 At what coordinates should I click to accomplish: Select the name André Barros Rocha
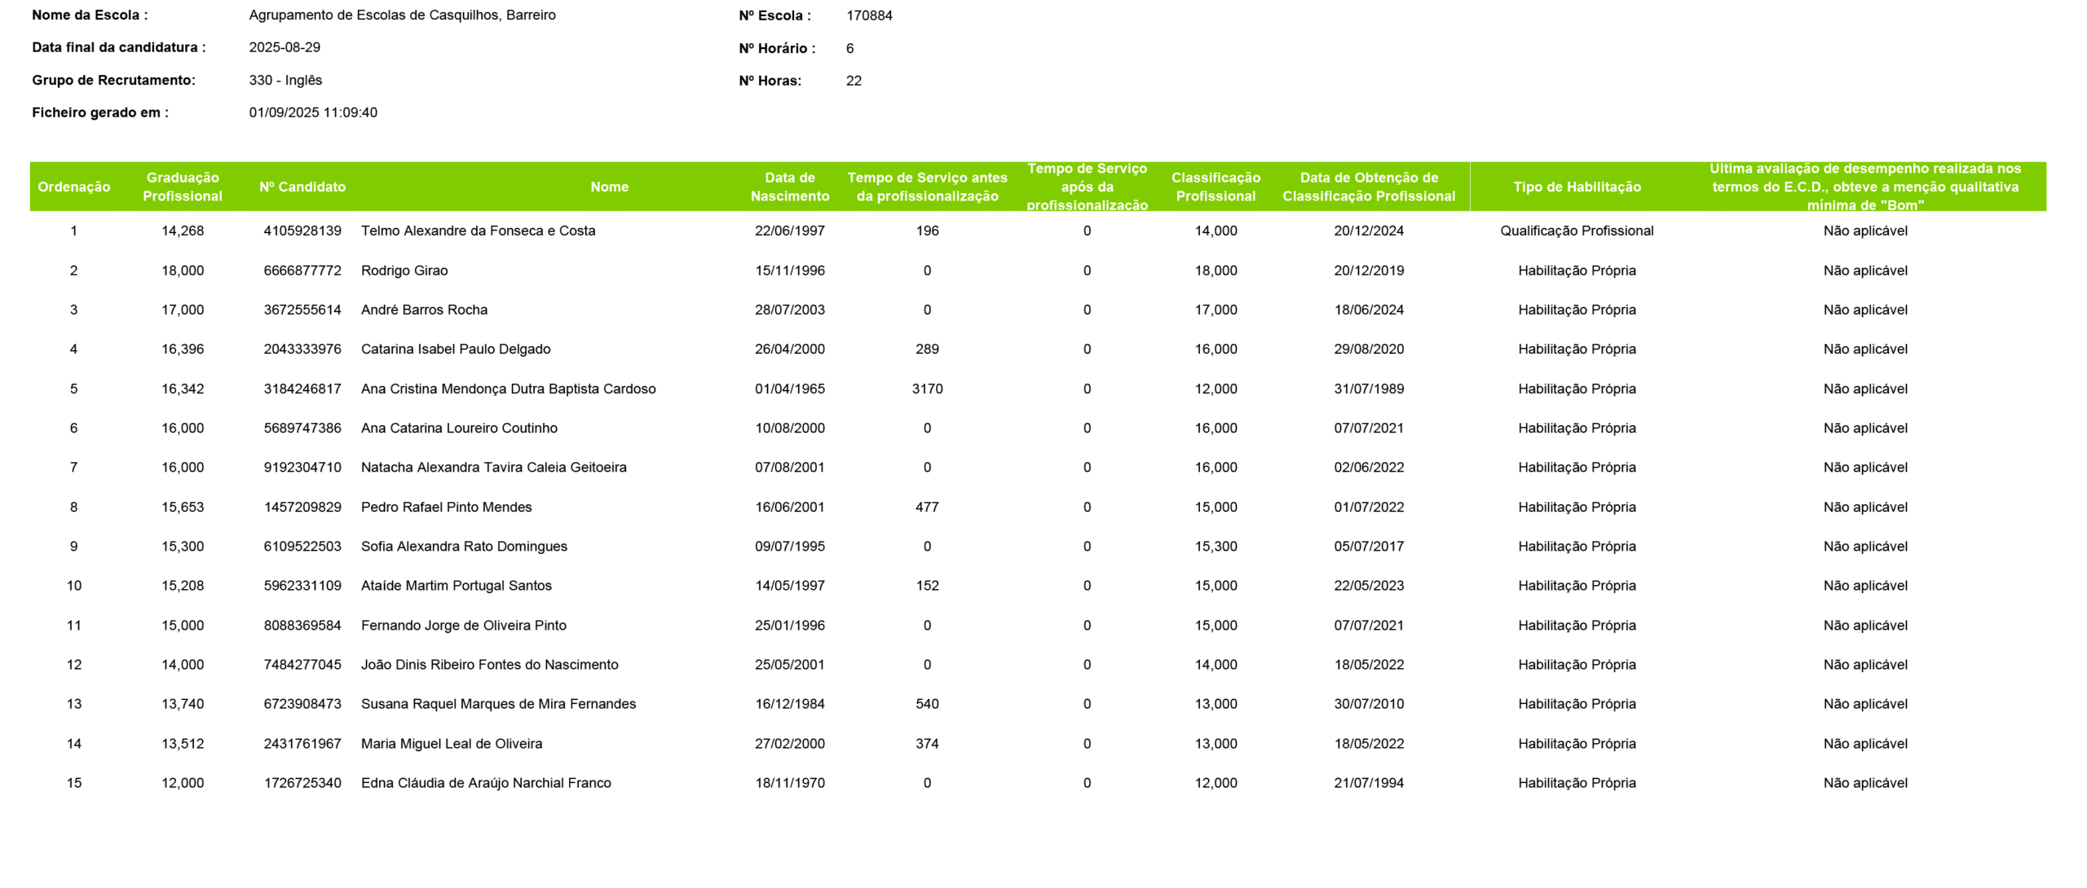tap(424, 310)
